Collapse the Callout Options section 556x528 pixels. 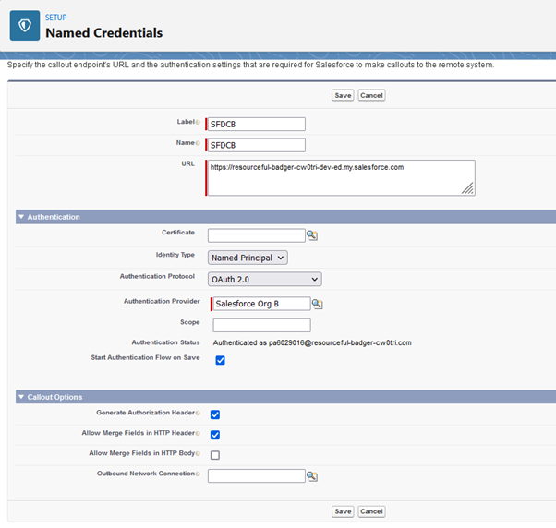(x=21, y=397)
